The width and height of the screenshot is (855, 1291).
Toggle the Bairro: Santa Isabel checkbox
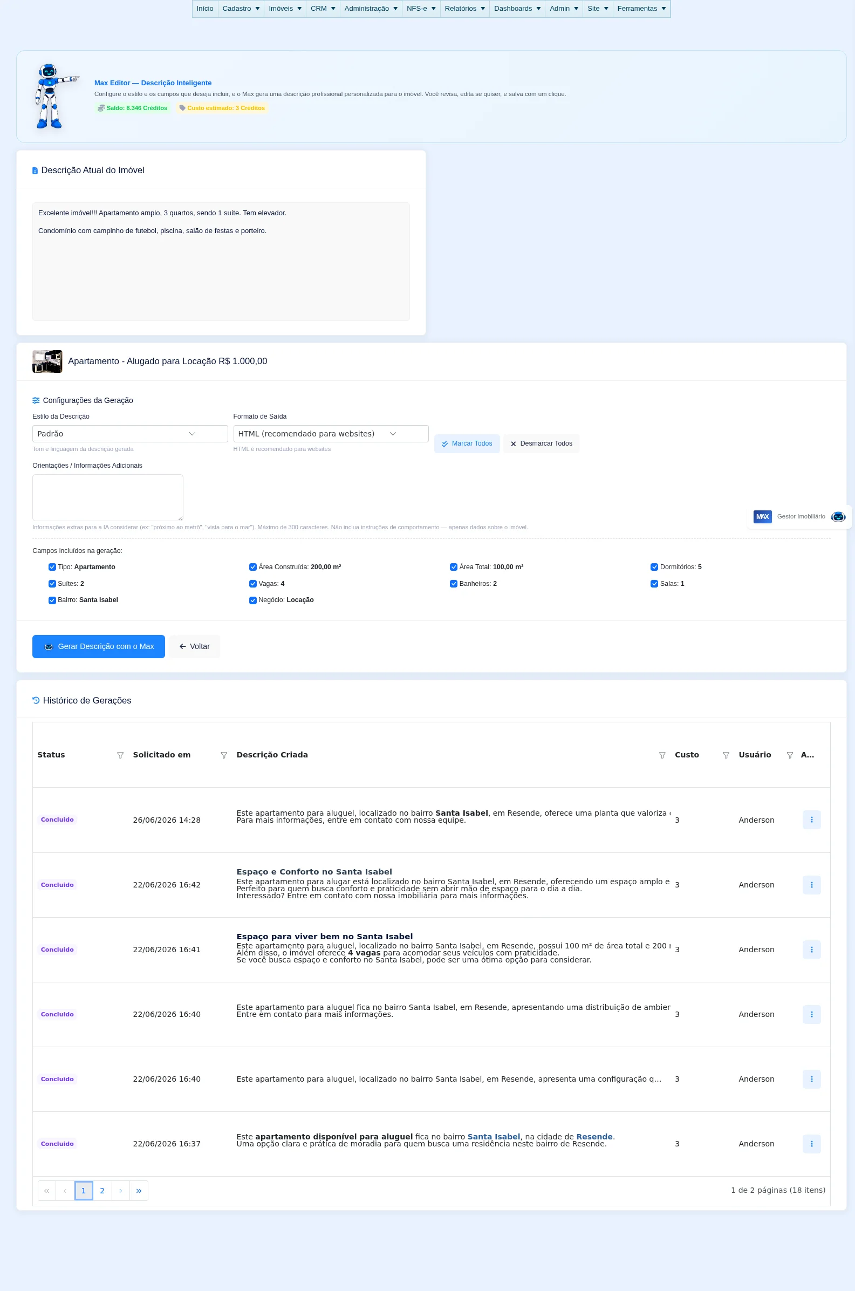tap(52, 600)
